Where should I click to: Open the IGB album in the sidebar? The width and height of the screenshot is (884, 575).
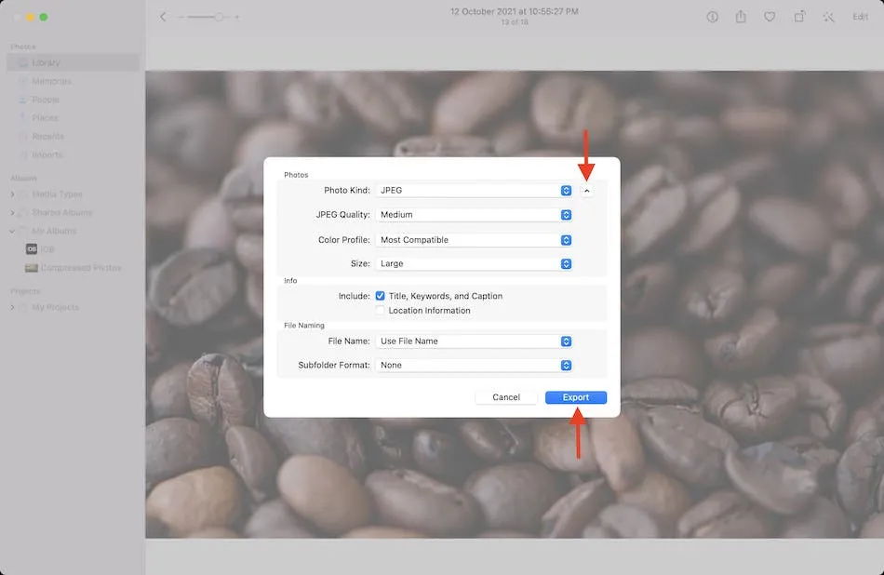pyautogui.click(x=46, y=249)
